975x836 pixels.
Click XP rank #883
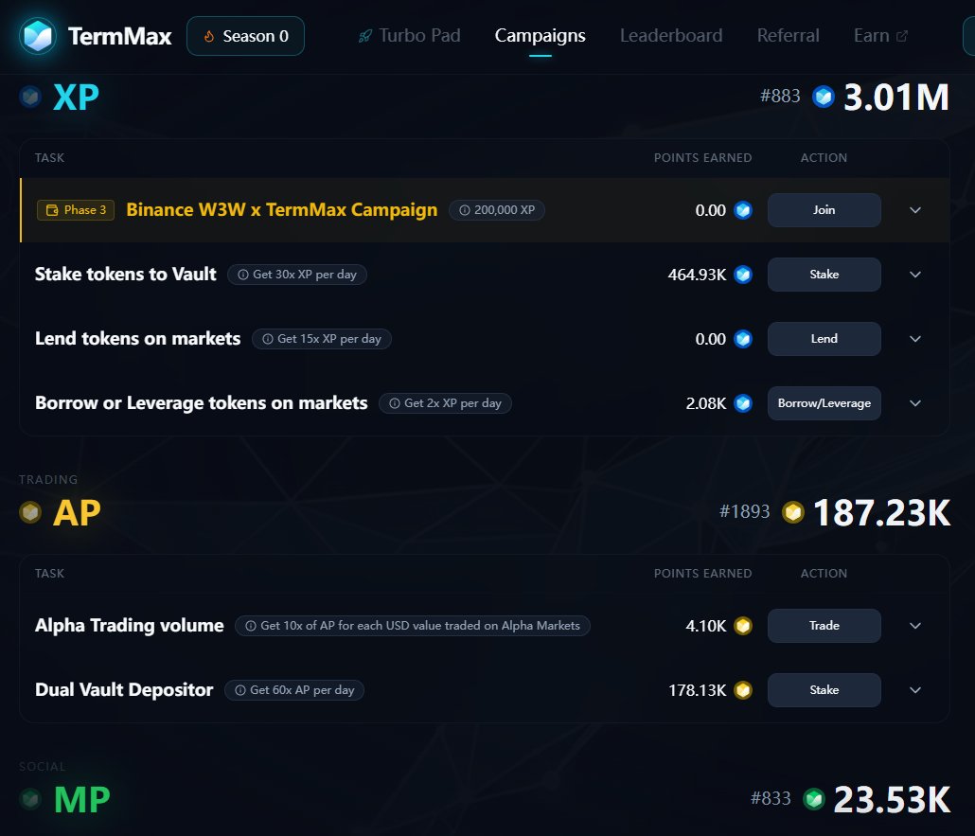[x=780, y=97]
